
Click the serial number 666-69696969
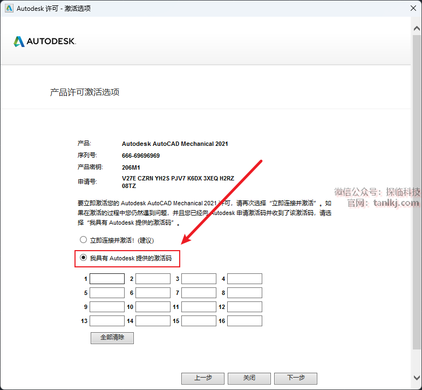click(x=141, y=156)
